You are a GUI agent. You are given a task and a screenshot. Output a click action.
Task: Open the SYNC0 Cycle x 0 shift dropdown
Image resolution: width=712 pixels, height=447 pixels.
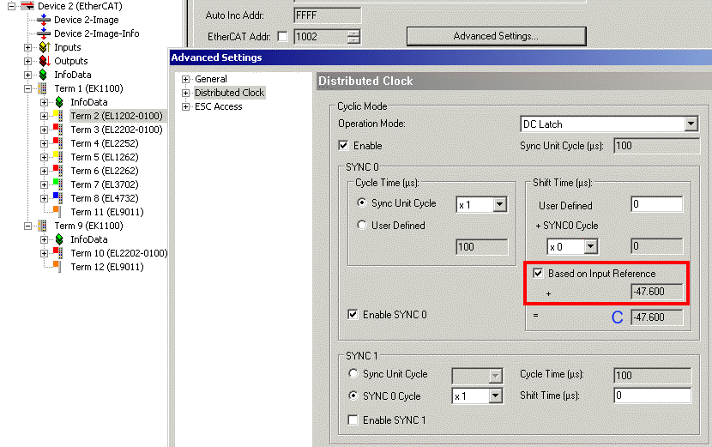(590, 247)
